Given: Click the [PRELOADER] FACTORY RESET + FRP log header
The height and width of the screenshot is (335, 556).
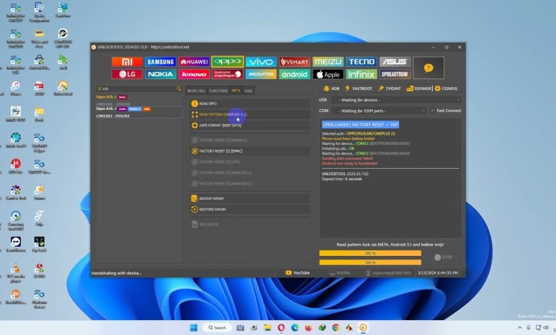Looking at the screenshot, I should 360,125.
